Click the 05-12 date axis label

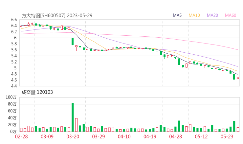click(x=201, y=136)
